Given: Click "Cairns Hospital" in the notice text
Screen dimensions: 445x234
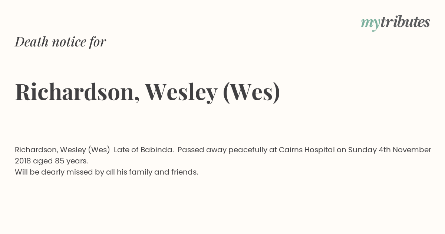Looking at the screenshot, I should tap(306, 150).
